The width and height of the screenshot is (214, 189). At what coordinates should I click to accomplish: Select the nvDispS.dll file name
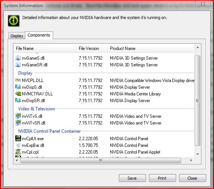coord(32,87)
